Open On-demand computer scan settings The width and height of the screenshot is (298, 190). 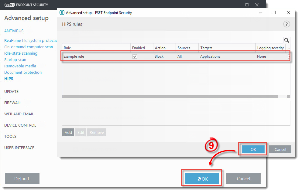pyautogui.click(x=29, y=47)
